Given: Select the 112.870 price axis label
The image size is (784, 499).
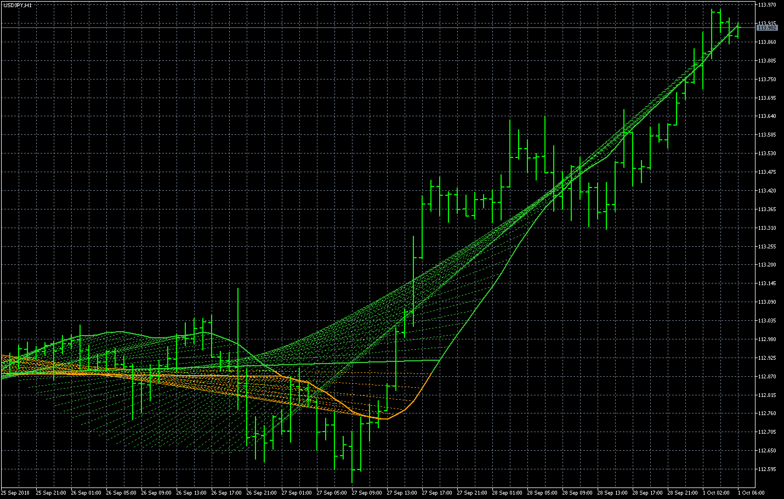Looking at the screenshot, I should 768,377.
